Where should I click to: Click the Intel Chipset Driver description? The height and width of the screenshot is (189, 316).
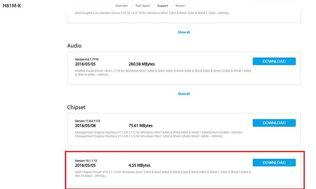point(163,174)
